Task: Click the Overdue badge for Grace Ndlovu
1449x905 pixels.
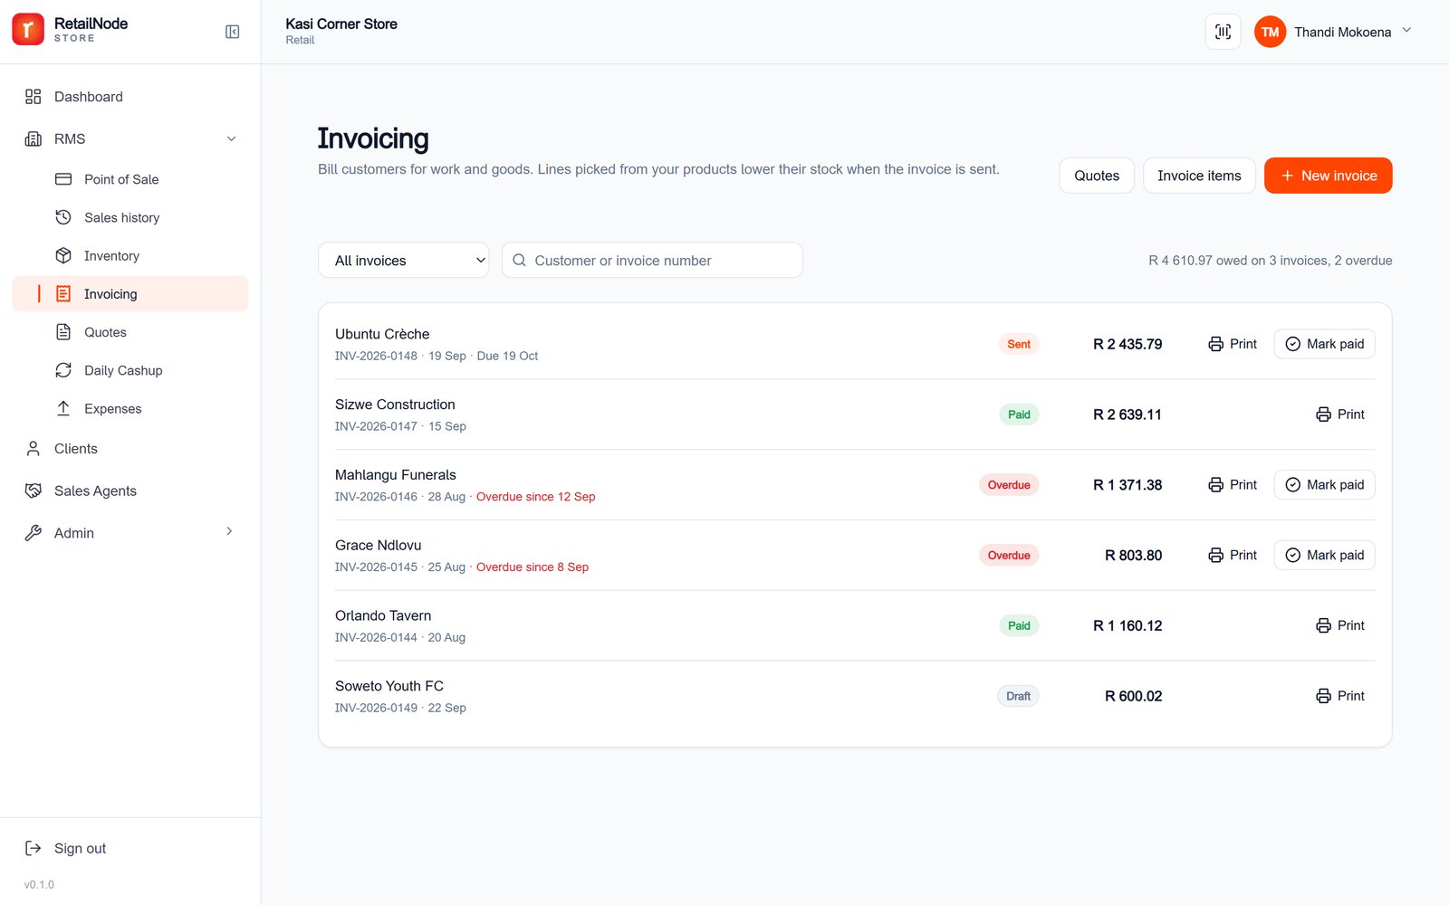Action: [1009, 555]
